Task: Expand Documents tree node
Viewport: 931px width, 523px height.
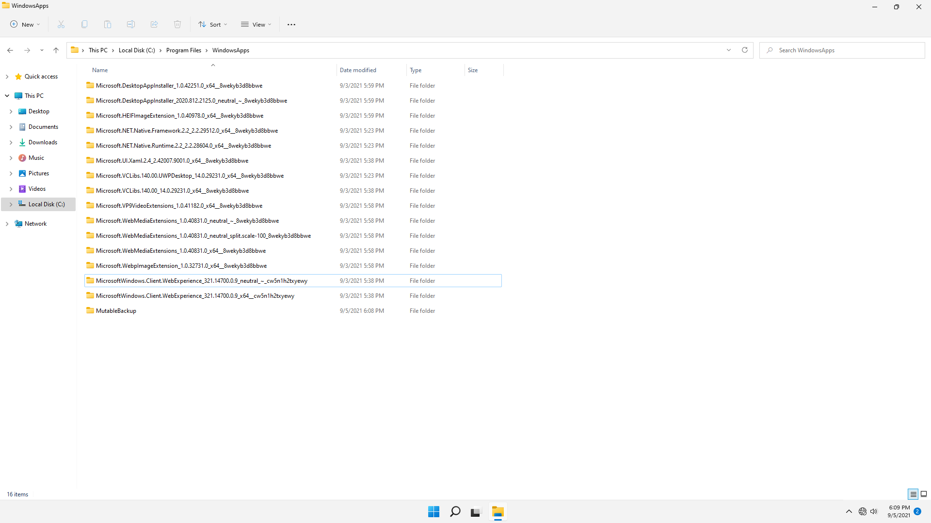Action: pos(11,127)
